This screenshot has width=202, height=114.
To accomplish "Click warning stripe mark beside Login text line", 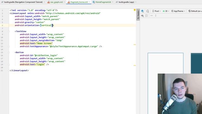I will (135, 66).
